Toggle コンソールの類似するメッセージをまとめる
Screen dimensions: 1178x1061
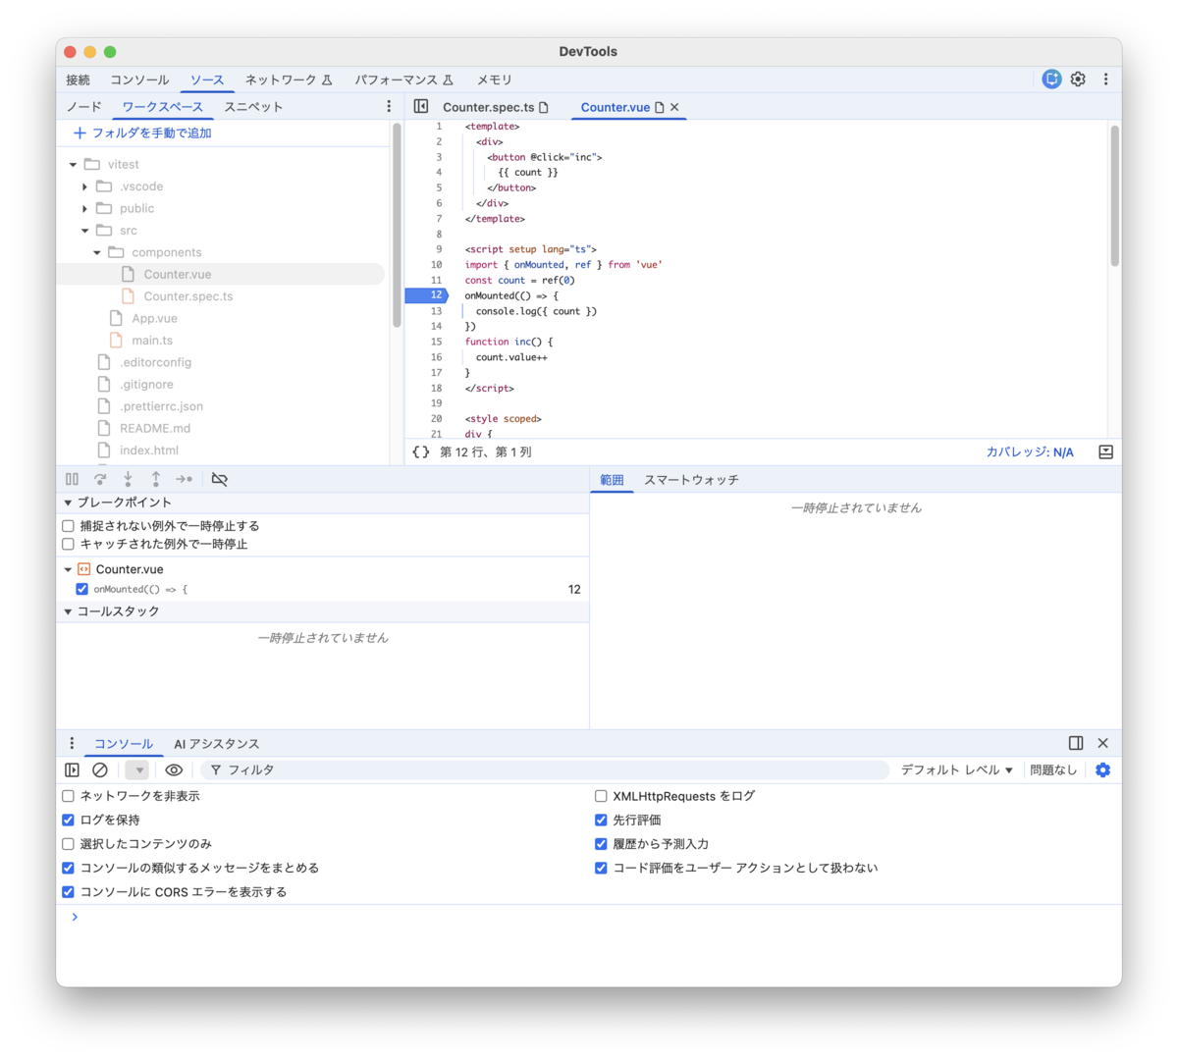68,868
